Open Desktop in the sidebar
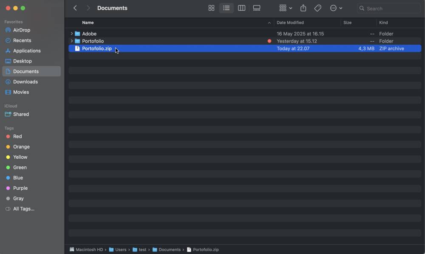 click(x=31, y=61)
